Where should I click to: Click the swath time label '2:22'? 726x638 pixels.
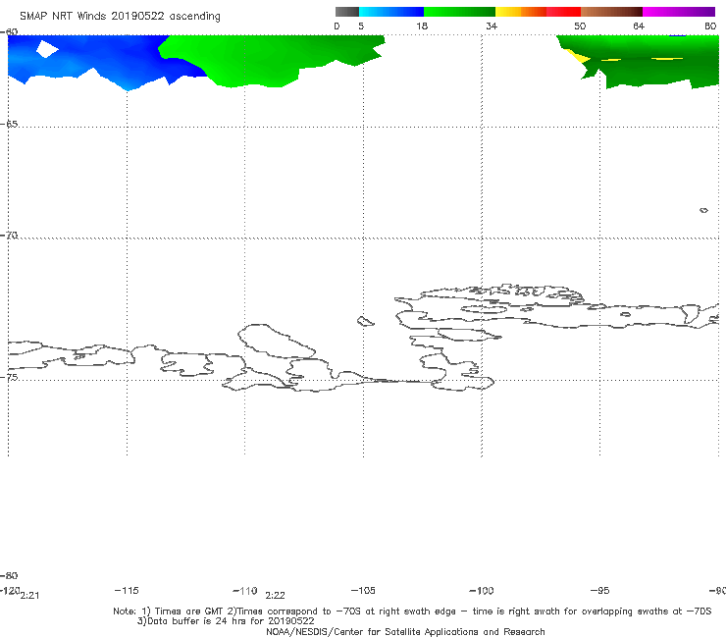pos(275,596)
